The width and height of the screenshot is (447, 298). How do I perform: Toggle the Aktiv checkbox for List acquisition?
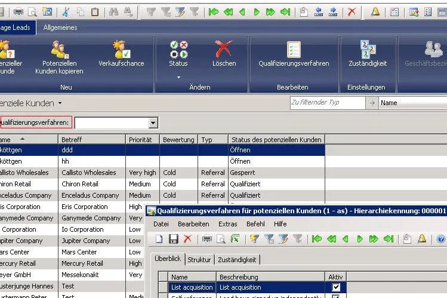(336, 287)
